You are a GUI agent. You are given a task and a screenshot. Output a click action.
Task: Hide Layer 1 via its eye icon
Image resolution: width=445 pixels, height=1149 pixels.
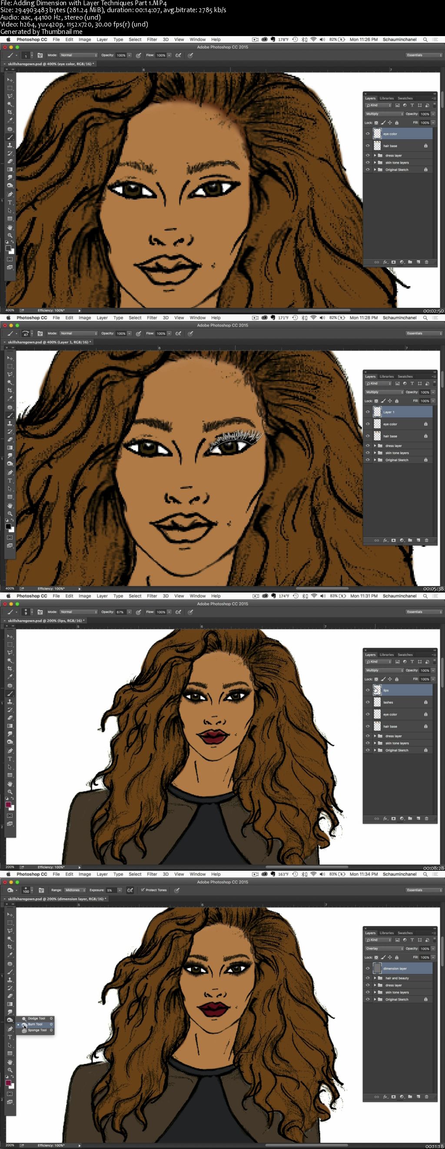point(368,412)
